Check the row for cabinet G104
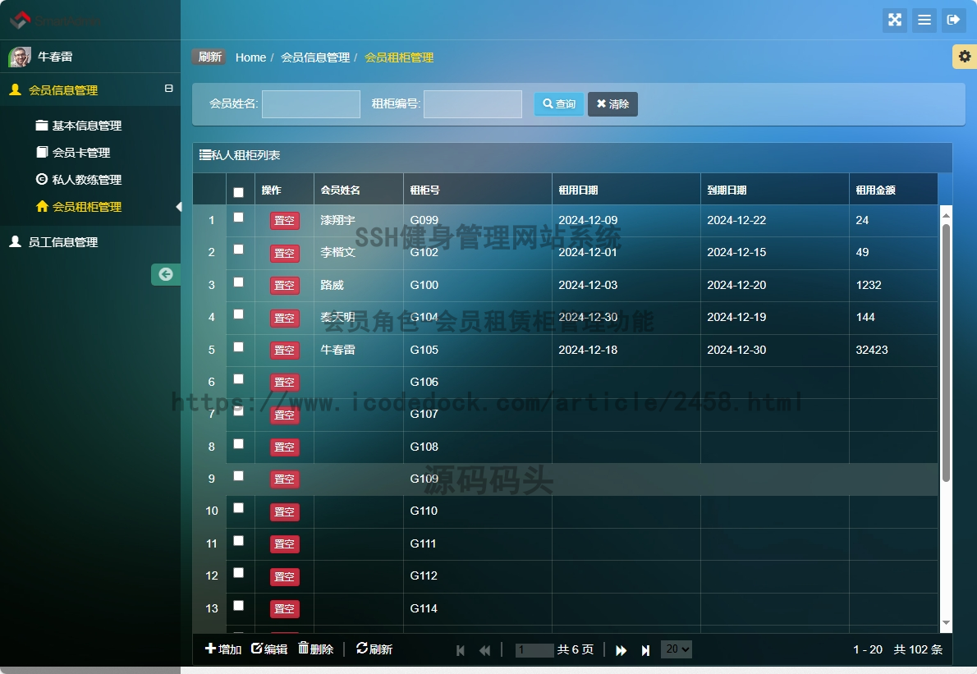 coord(238,314)
